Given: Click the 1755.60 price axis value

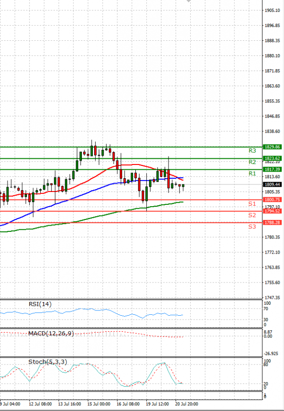Looking at the screenshot, I should [x=273, y=283].
